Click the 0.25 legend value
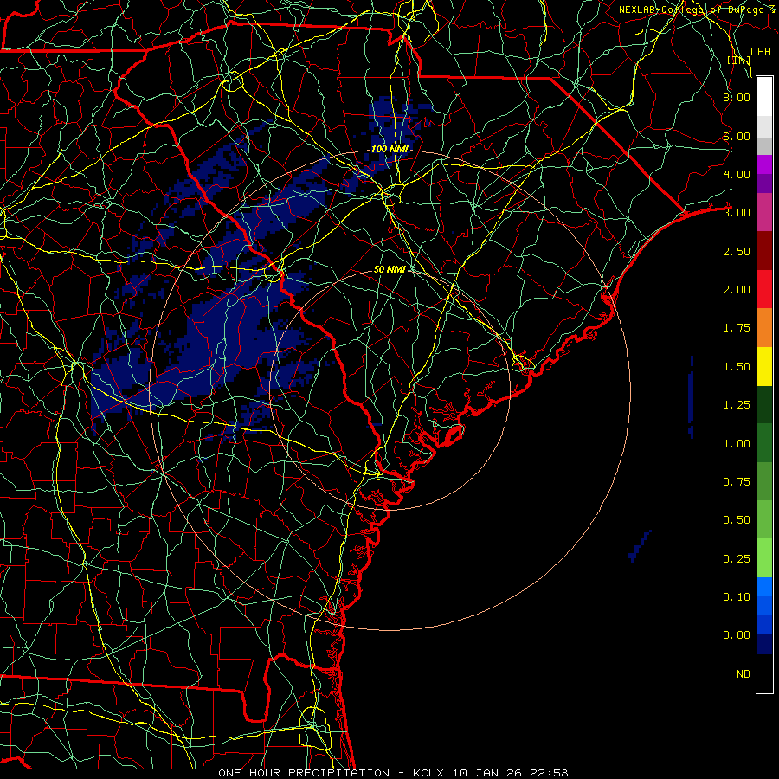The image size is (779, 779). [737, 559]
